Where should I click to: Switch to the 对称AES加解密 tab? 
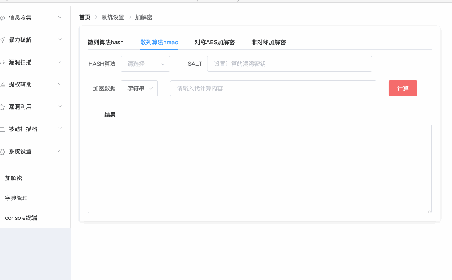tap(214, 42)
